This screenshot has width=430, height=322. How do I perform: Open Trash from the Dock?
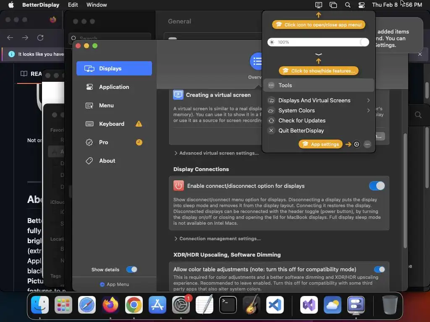(390, 305)
